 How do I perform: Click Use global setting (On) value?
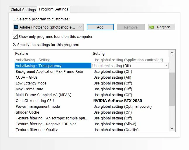[x=112, y=112]
